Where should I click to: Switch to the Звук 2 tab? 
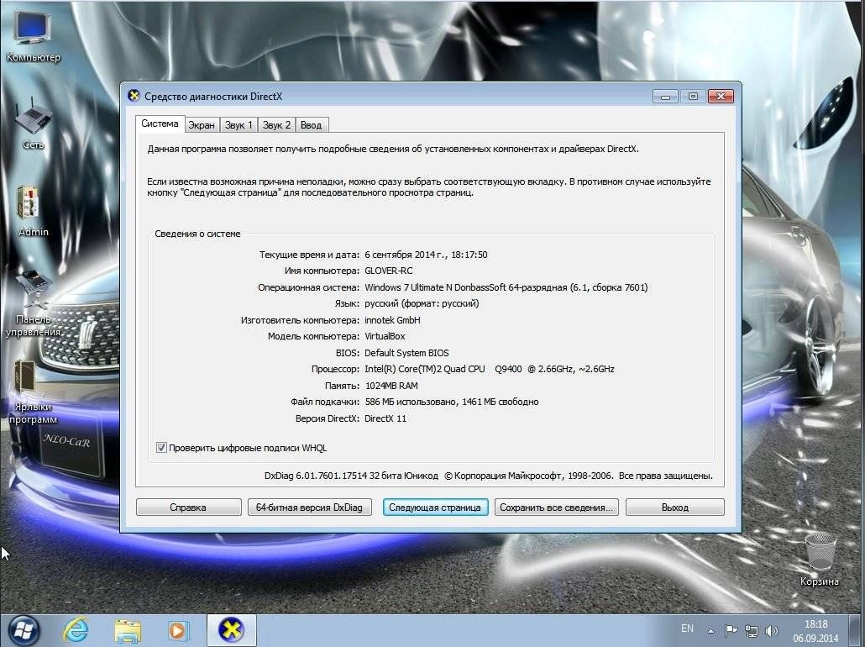click(276, 125)
